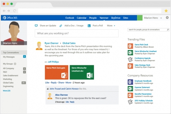Click the people and groups search box
The height and width of the screenshot is (114, 171).
(148, 30)
